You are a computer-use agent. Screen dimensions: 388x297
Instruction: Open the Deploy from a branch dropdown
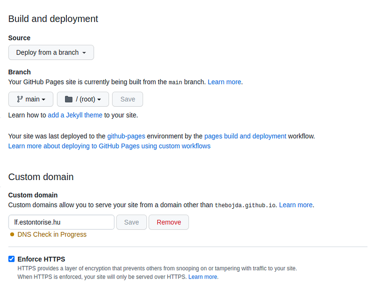51,52
